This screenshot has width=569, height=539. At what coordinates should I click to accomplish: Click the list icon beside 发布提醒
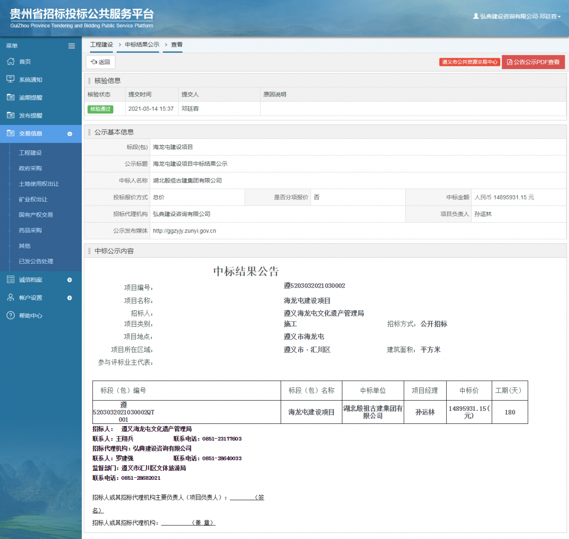tap(10, 115)
